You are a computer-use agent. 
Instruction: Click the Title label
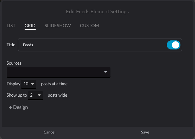point(11,45)
